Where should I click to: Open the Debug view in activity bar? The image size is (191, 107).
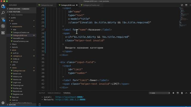[3, 26]
